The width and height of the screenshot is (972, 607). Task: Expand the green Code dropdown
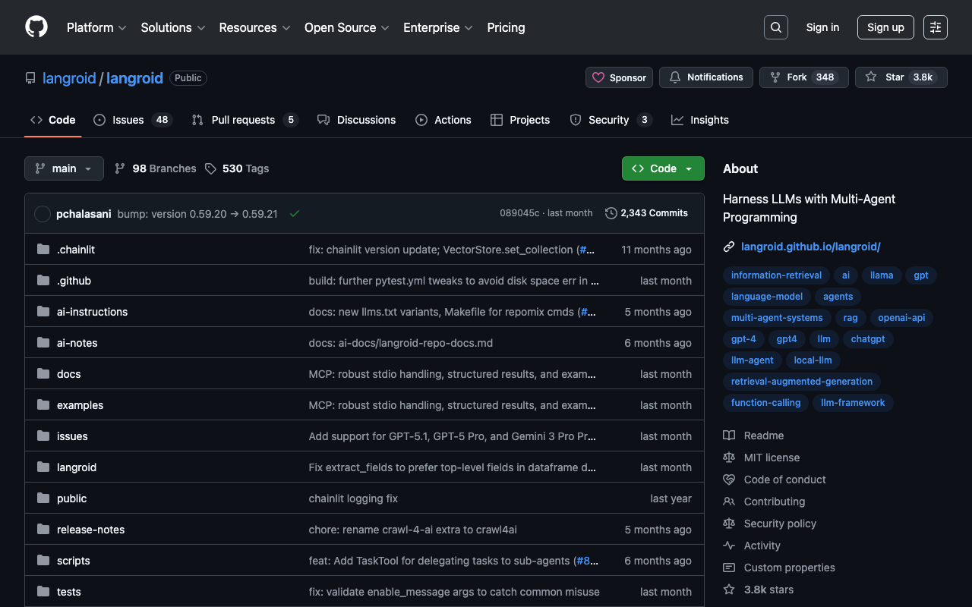[x=663, y=168]
